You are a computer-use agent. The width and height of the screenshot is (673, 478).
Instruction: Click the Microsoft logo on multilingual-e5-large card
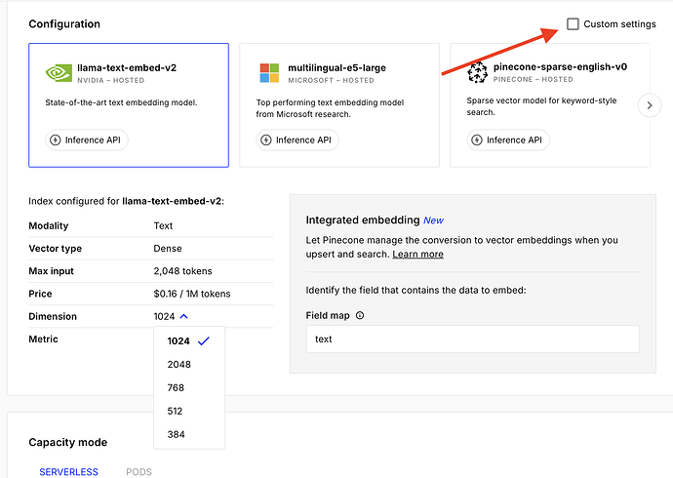(x=269, y=73)
